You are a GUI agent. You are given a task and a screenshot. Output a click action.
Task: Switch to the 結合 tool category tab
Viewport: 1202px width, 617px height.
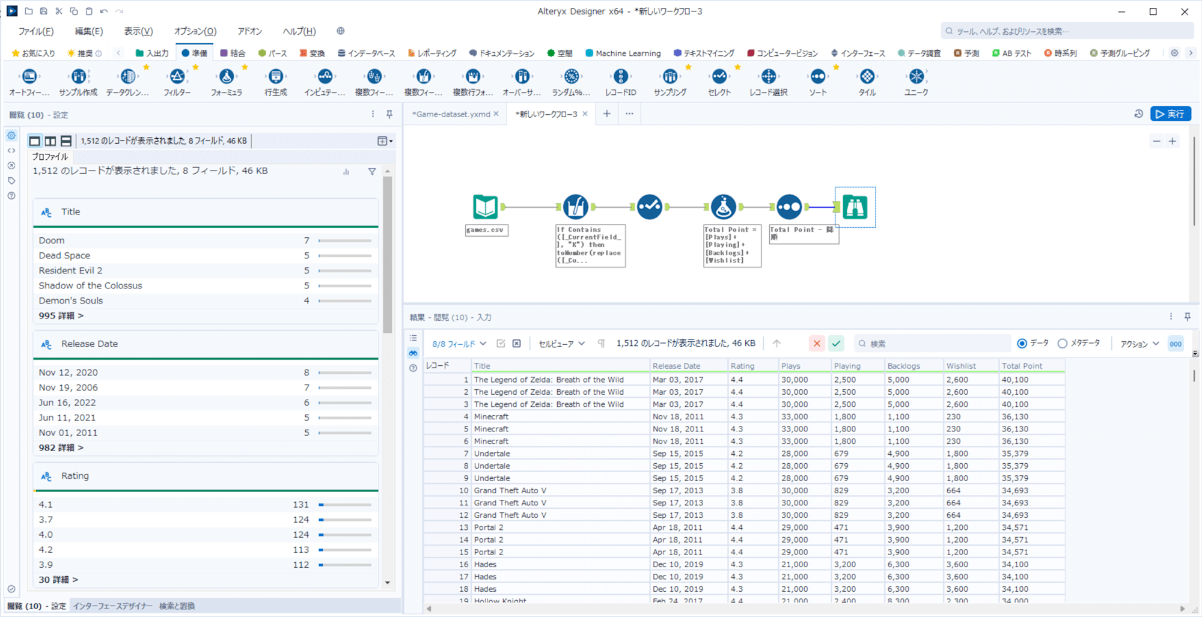coord(233,53)
